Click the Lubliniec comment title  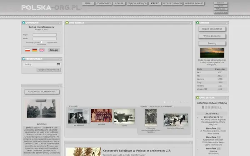click(x=42, y=124)
